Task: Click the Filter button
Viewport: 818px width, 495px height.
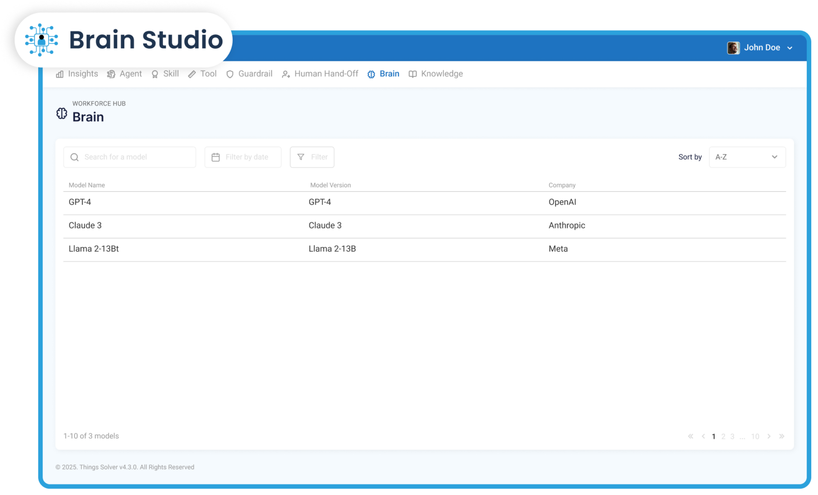Action: click(x=312, y=157)
